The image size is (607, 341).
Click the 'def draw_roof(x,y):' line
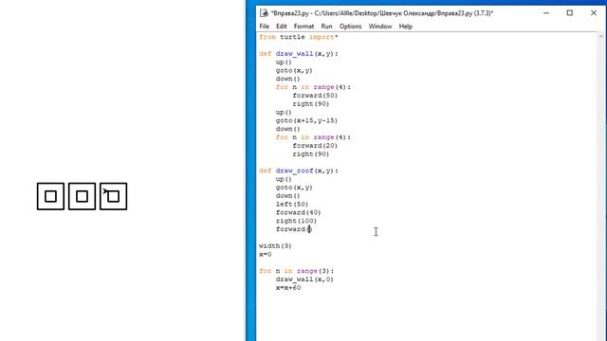tap(299, 170)
